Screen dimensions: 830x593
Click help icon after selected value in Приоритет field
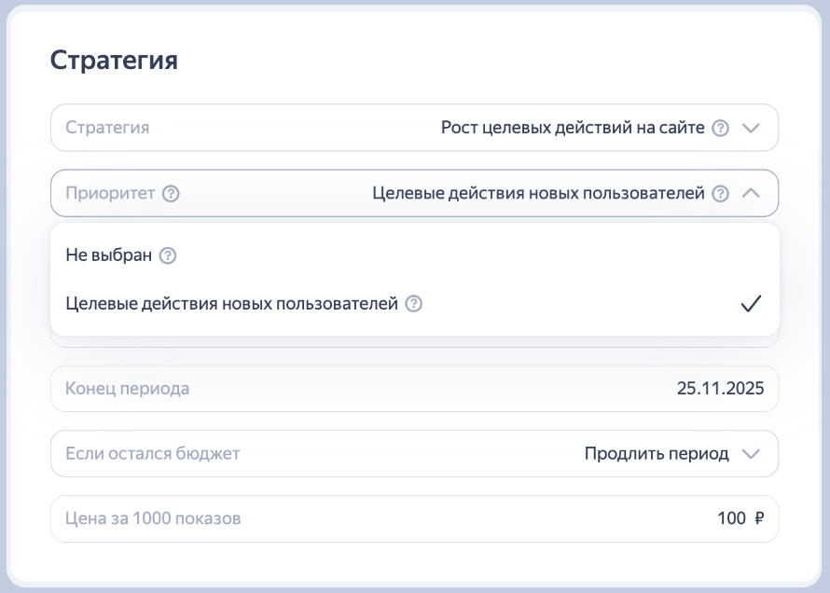pyautogui.click(x=720, y=194)
